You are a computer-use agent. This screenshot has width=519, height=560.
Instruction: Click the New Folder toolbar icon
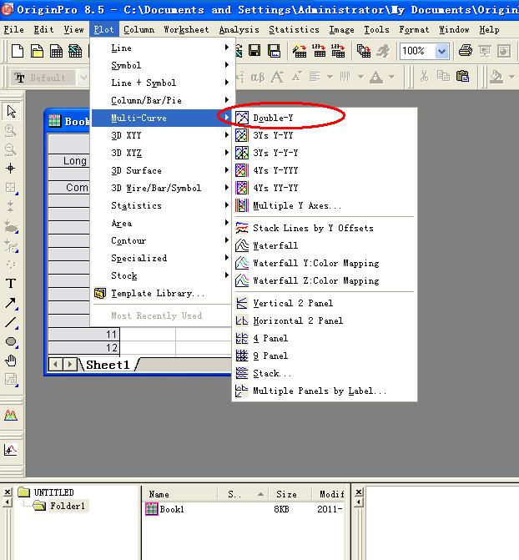[37, 51]
